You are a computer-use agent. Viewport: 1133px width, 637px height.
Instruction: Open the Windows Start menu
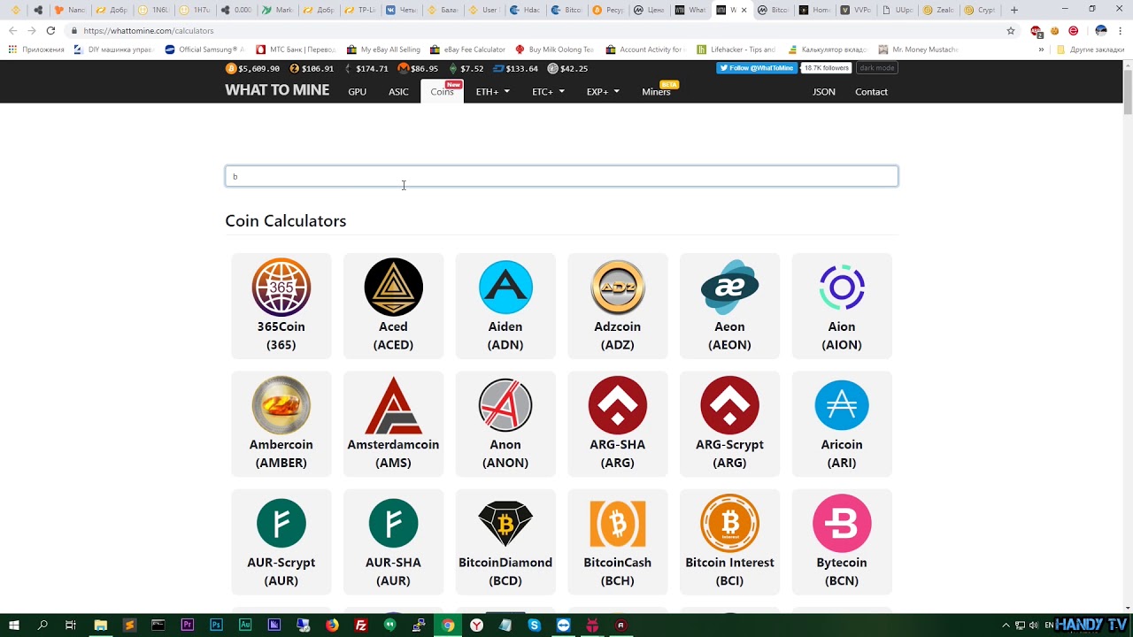tap(14, 625)
